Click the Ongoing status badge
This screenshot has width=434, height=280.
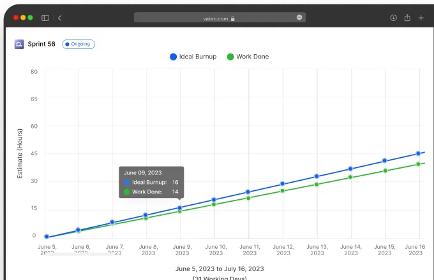click(79, 45)
